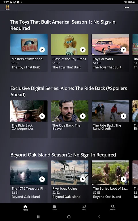Viewport: 138px width, 221px height.
Task: Play Clash of the Toy Titans
Action: pyautogui.click(x=83, y=49)
